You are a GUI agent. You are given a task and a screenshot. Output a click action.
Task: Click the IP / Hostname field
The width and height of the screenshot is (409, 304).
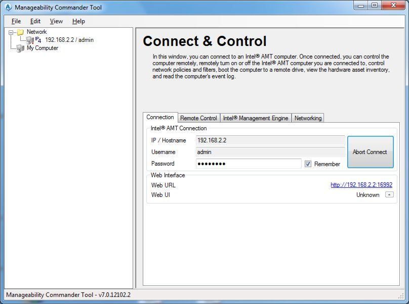[270, 140]
